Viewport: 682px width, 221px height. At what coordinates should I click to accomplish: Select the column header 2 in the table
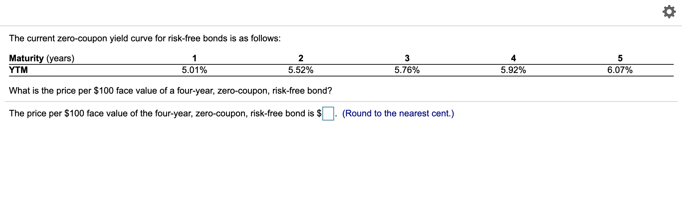pos(301,59)
